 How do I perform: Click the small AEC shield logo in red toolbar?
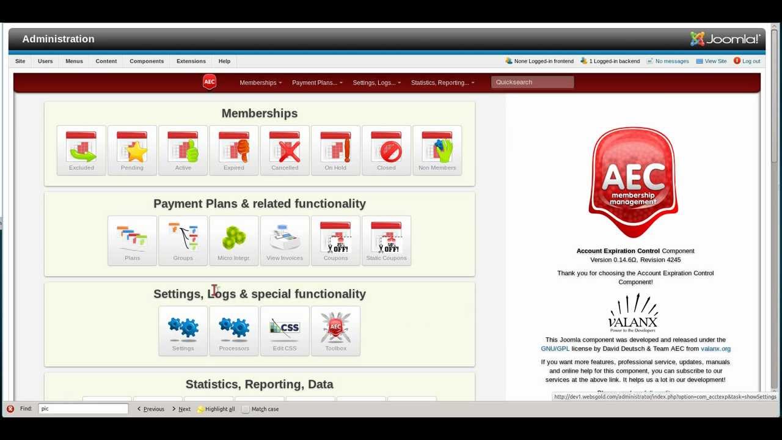(210, 82)
